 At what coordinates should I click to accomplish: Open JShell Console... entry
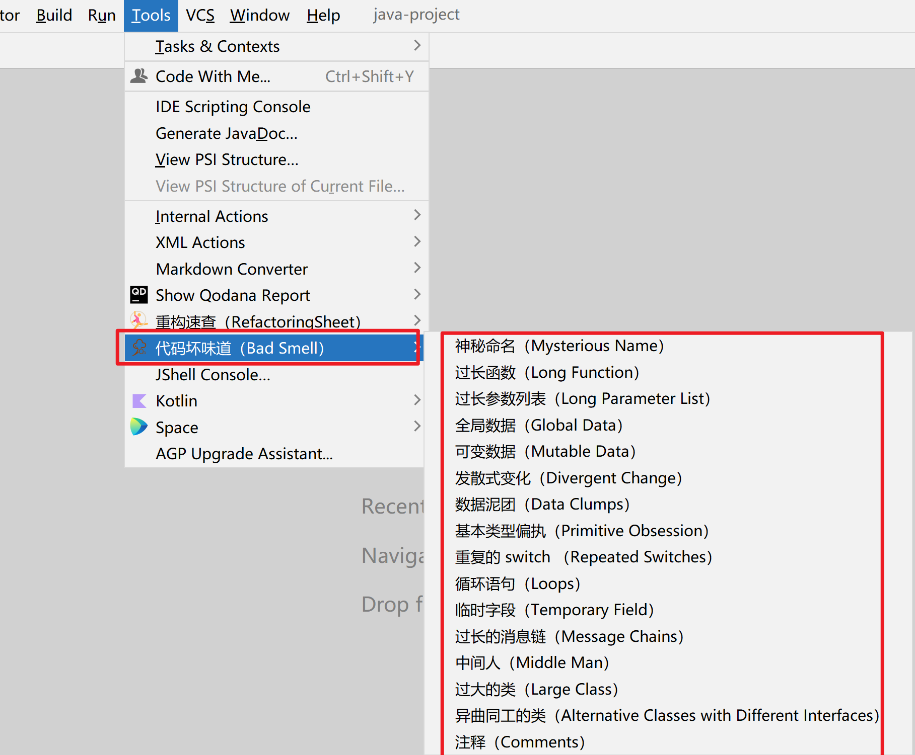point(274,375)
